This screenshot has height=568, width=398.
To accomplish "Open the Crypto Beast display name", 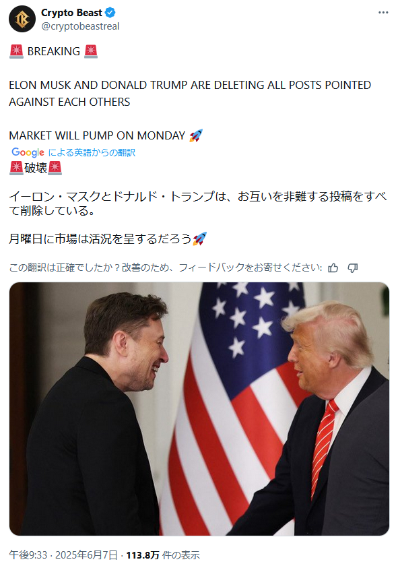I will [71, 13].
